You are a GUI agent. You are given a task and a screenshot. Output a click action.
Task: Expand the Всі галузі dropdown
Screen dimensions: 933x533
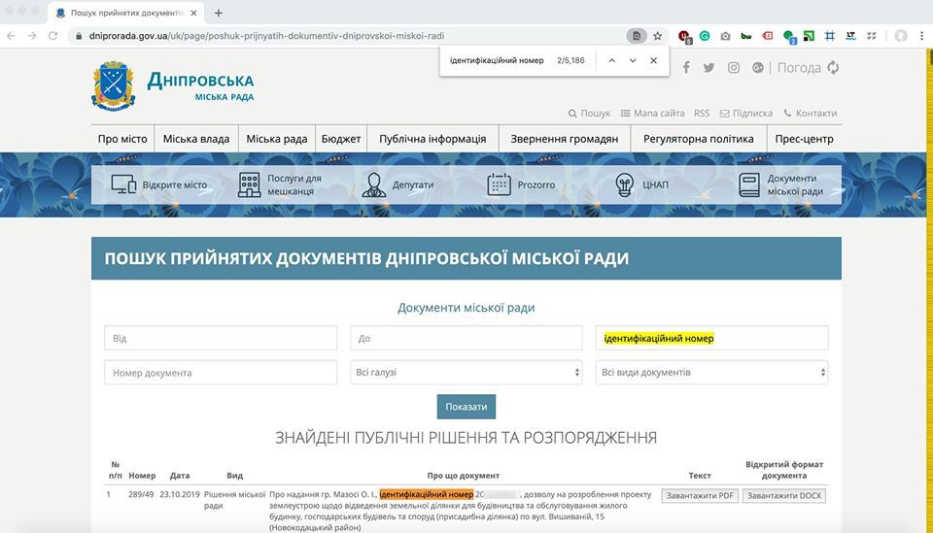point(466,373)
